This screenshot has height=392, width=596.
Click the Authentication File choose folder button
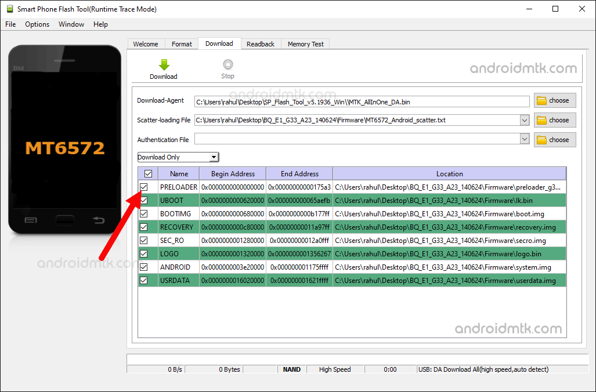pos(555,140)
